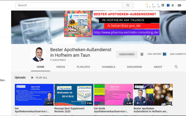Open title 'Resurge Best Supplement Reviews 2020'
Image resolution: width=186 pixels, height=116 pixels.
(69, 110)
